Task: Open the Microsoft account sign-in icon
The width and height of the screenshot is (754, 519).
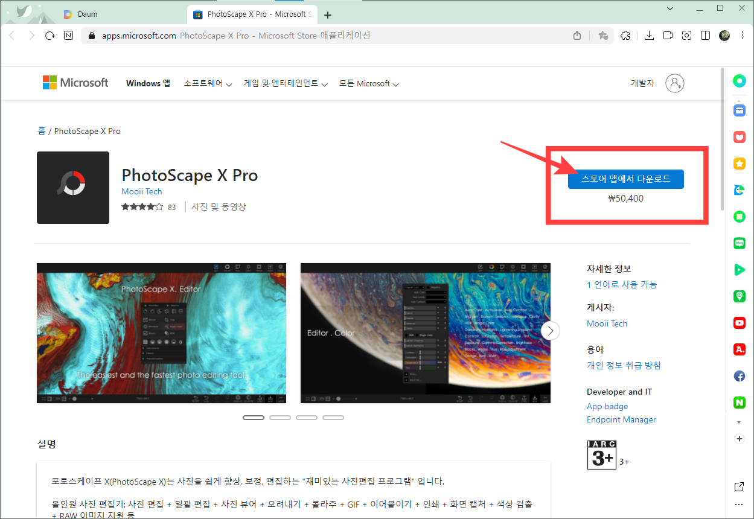Action: tap(675, 83)
